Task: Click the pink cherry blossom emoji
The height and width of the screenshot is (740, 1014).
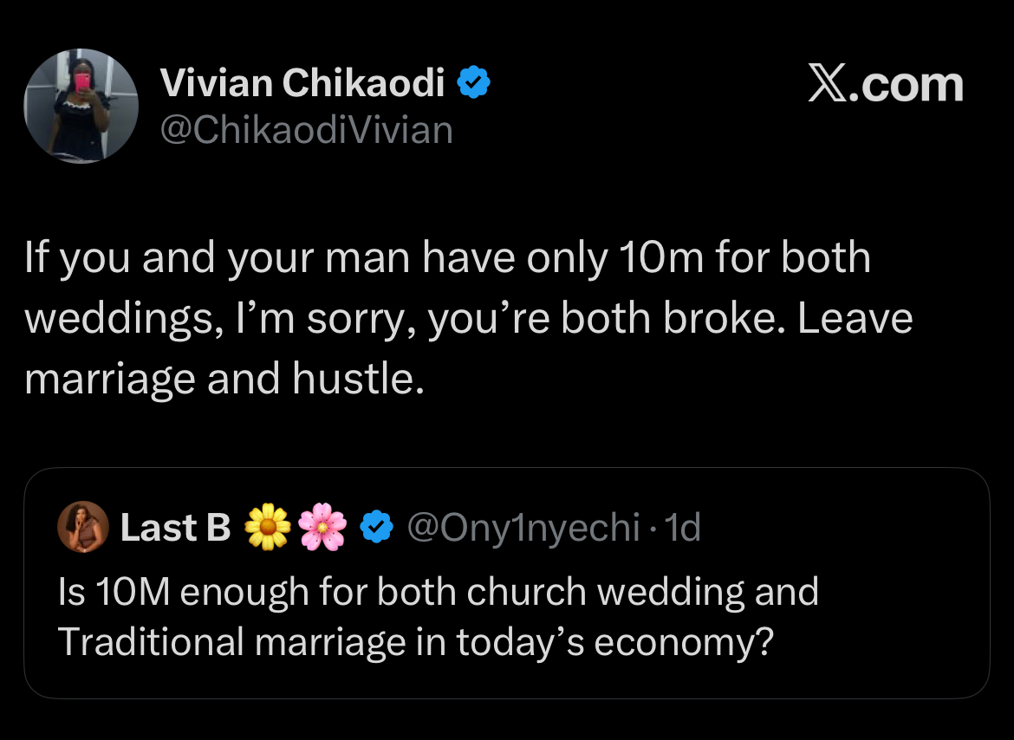Action: tap(322, 528)
